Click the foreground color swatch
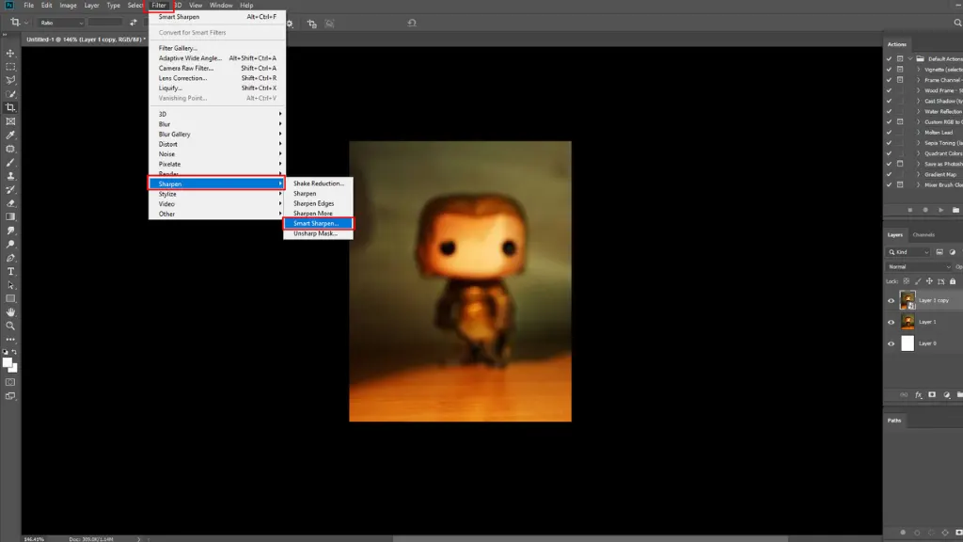 point(8,362)
